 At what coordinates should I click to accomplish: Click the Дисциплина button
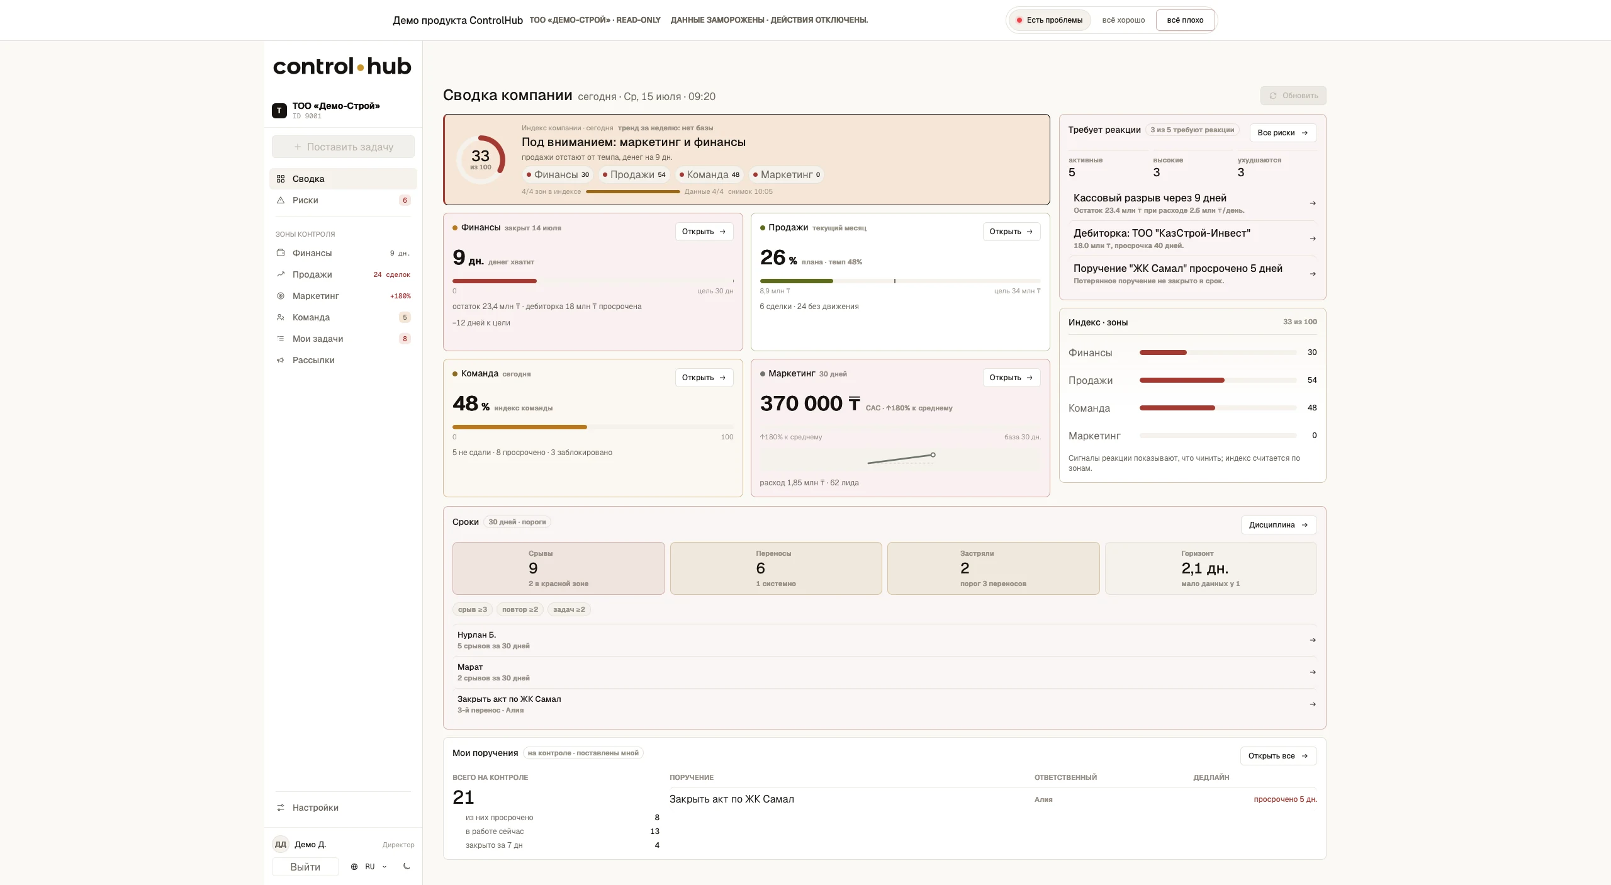[1278, 525]
